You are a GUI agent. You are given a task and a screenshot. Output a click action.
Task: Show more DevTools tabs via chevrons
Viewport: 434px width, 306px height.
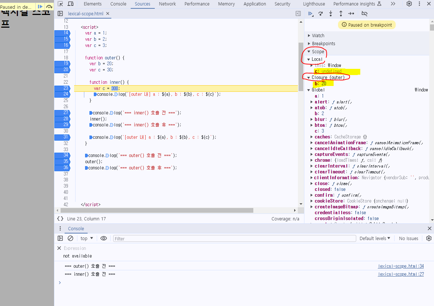393,4
